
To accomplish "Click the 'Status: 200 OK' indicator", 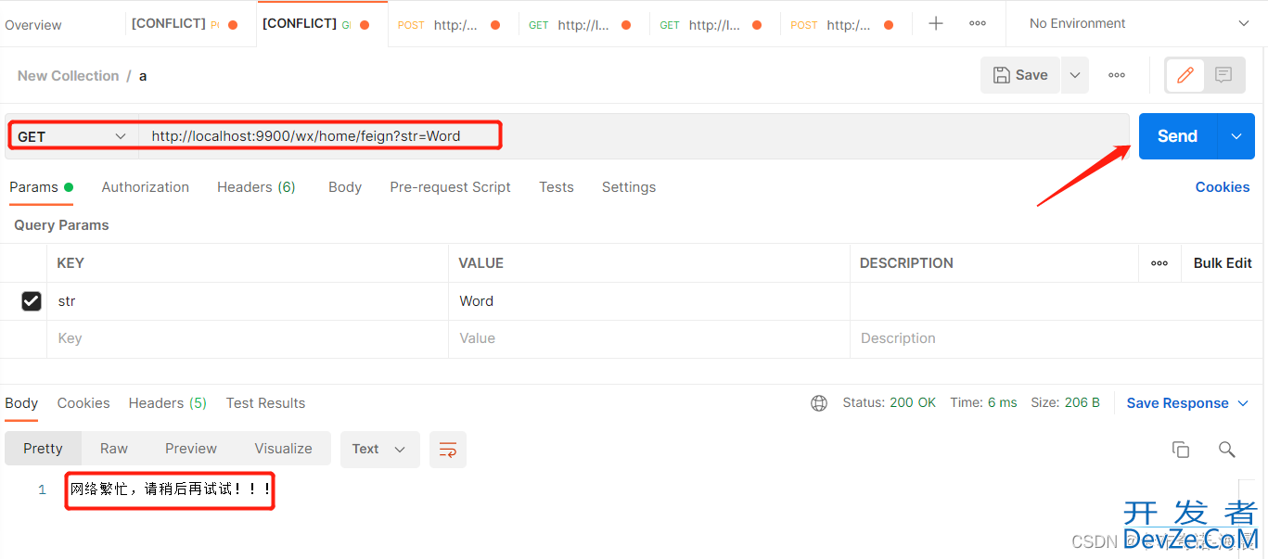I will coord(889,403).
